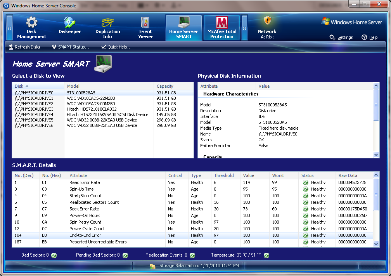Click Healthy icon for Reallocated Sectors Count
Screen dimensions: 391x276
point(306,202)
